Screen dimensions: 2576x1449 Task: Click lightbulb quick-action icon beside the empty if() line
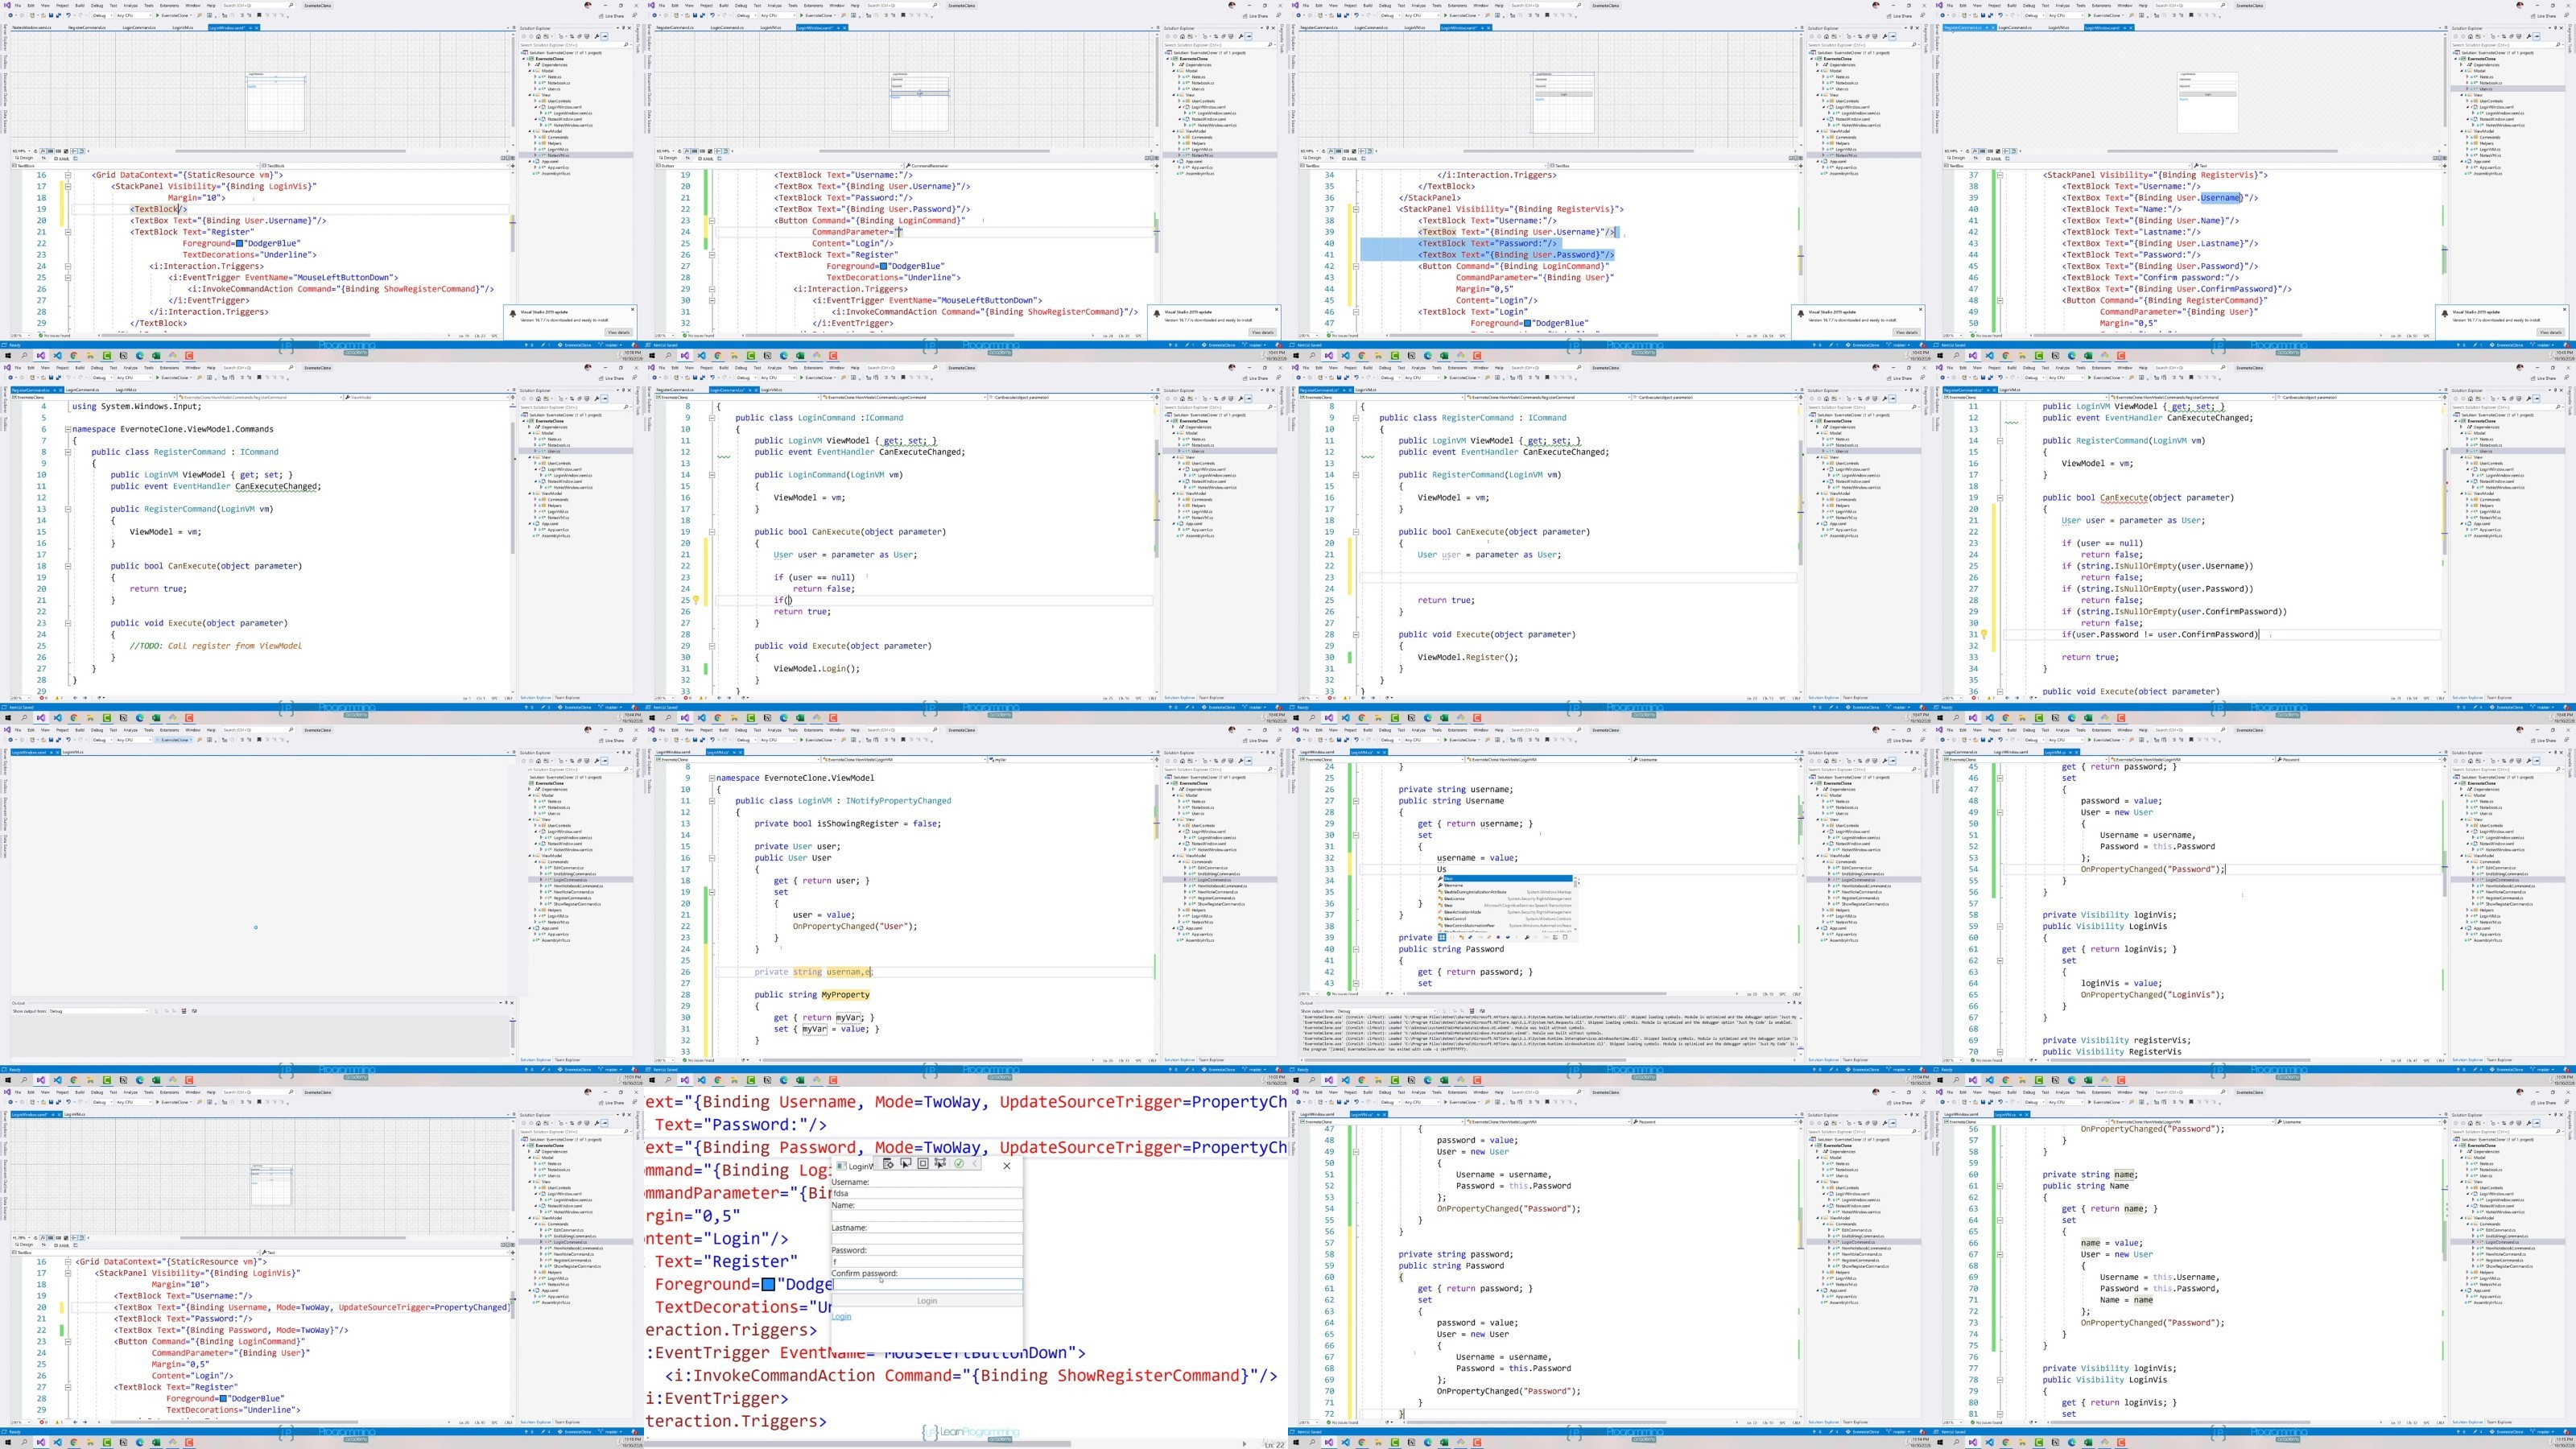[x=696, y=600]
